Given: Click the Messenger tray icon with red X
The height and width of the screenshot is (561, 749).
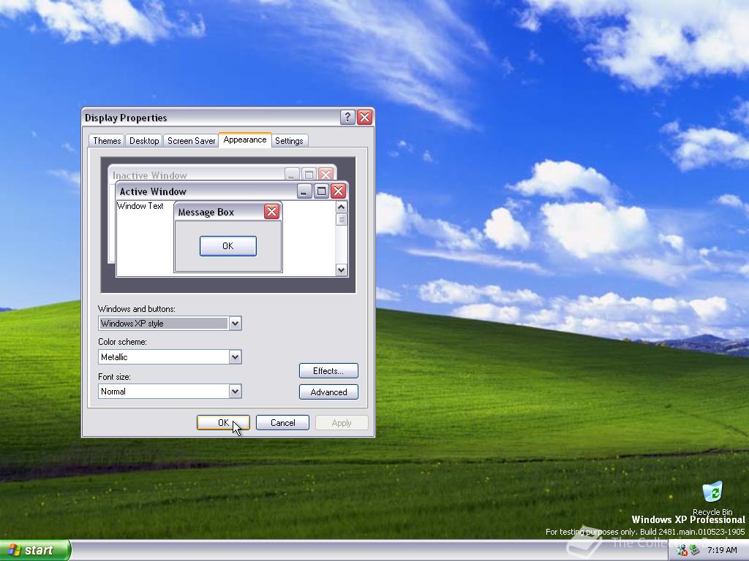Looking at the screenshot, I should click(682, 550).
